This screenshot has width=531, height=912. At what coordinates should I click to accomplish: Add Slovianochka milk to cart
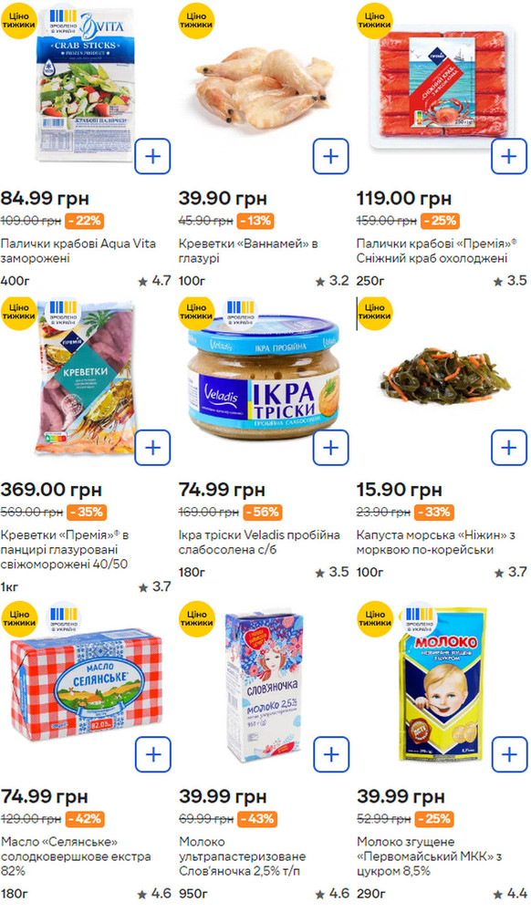(x=330, y=754)
